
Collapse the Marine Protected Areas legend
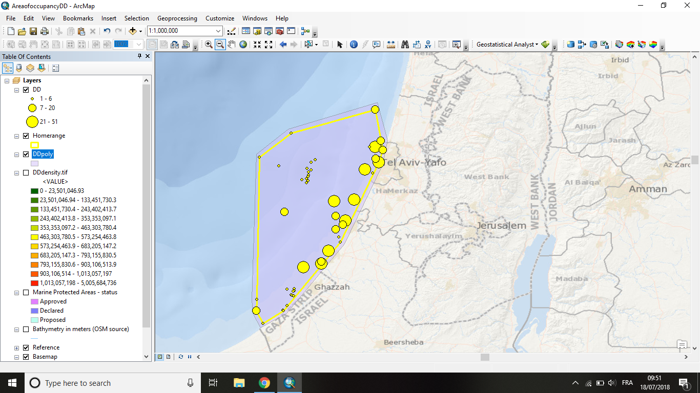(x=17, y=292)
